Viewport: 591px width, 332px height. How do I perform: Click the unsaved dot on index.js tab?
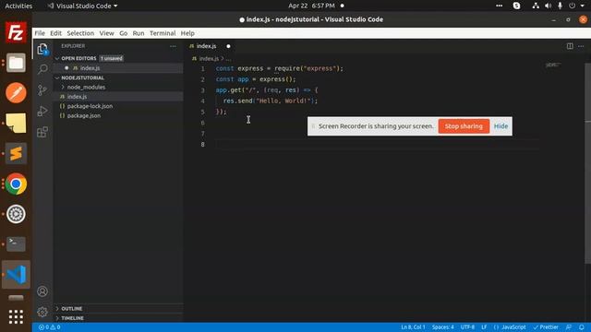coord(228,46)
